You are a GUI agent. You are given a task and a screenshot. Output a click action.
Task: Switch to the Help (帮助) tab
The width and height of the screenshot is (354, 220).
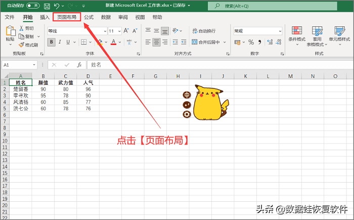click(157, 17)
